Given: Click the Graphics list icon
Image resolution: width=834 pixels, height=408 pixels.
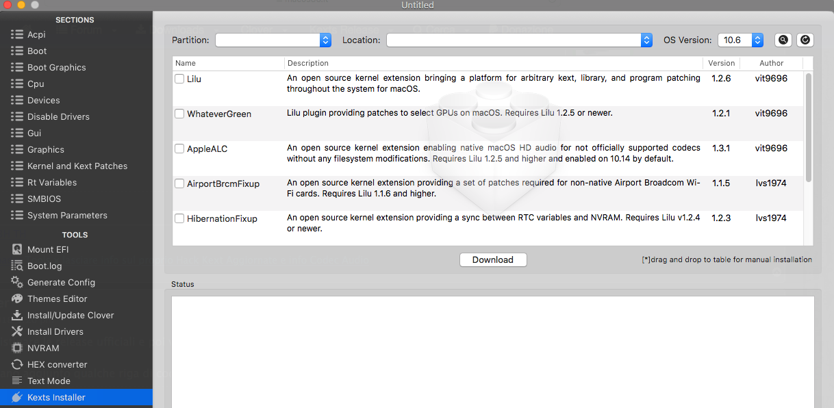Looking at the screenshot, I should click(x=17, y=149).
